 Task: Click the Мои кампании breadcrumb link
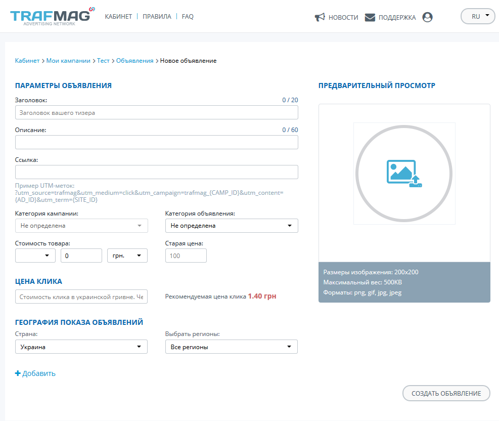(x=68, y=61)
